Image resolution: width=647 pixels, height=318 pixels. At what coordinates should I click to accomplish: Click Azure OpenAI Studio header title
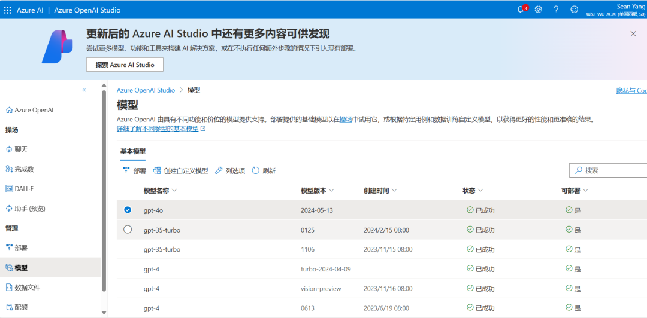click(x=87, y=10)
